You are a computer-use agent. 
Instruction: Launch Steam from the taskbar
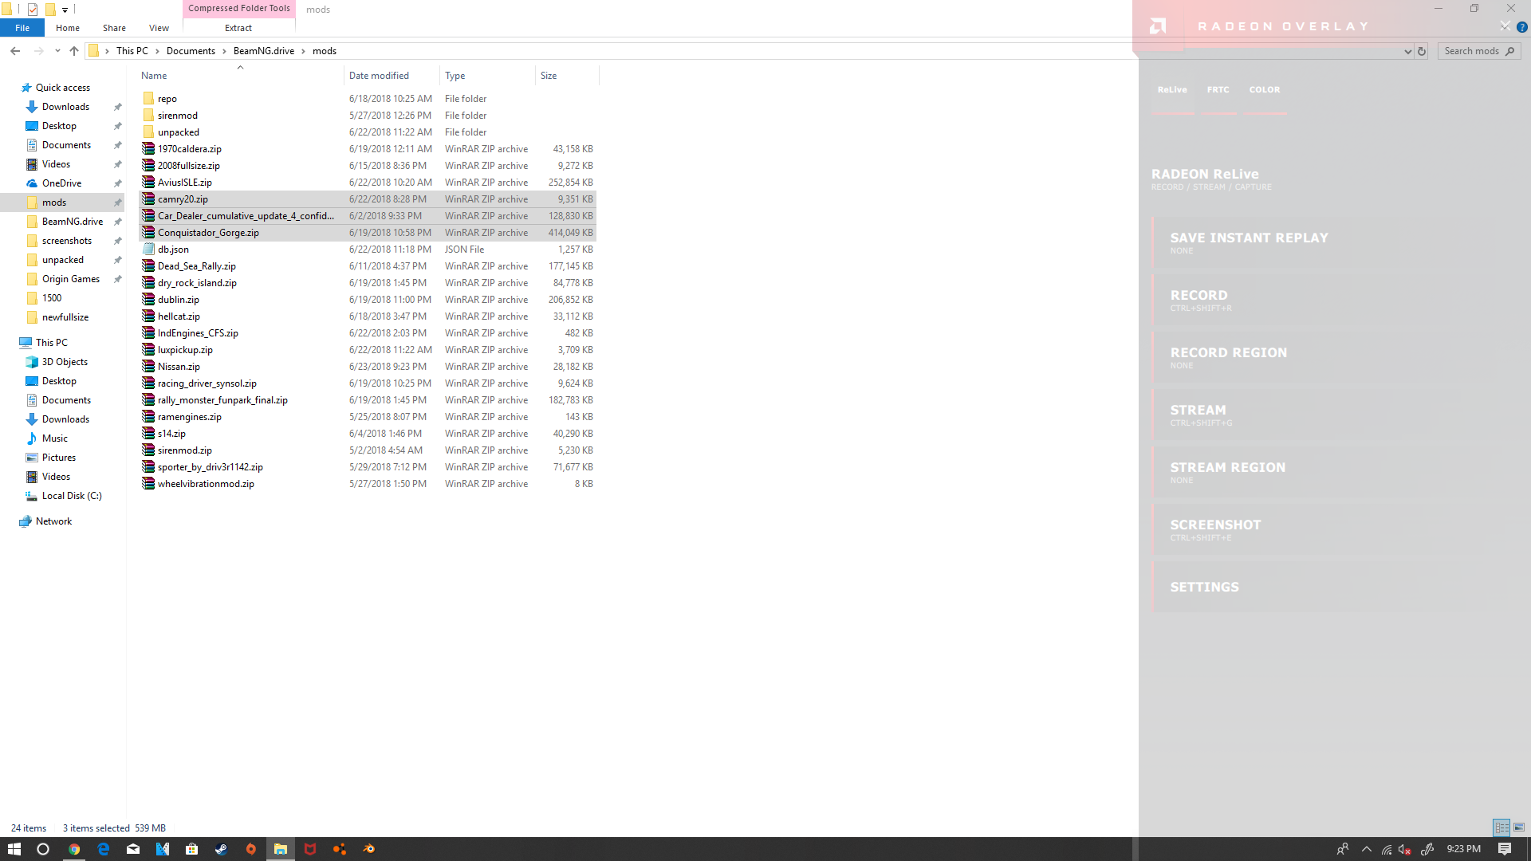pos(222,849)
